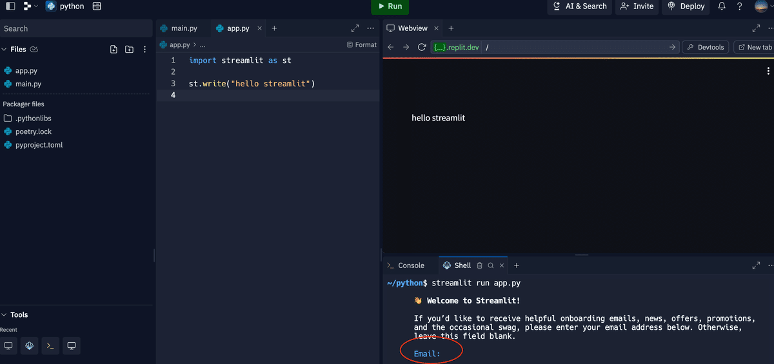
Task: Click import streamlit code line
Action: pyautogui.click(x=240, y=61)
